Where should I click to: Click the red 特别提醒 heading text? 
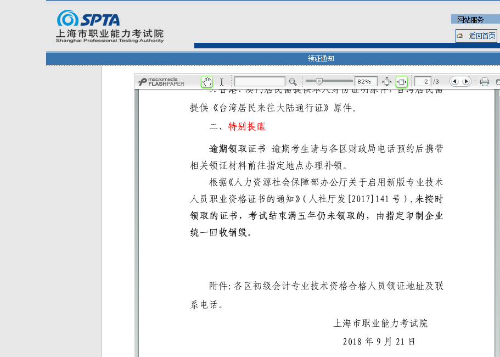tap(247, 127)
